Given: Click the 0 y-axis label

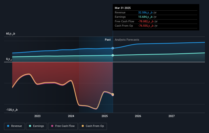Looking at the screenshot, I should tap(9, 59).
